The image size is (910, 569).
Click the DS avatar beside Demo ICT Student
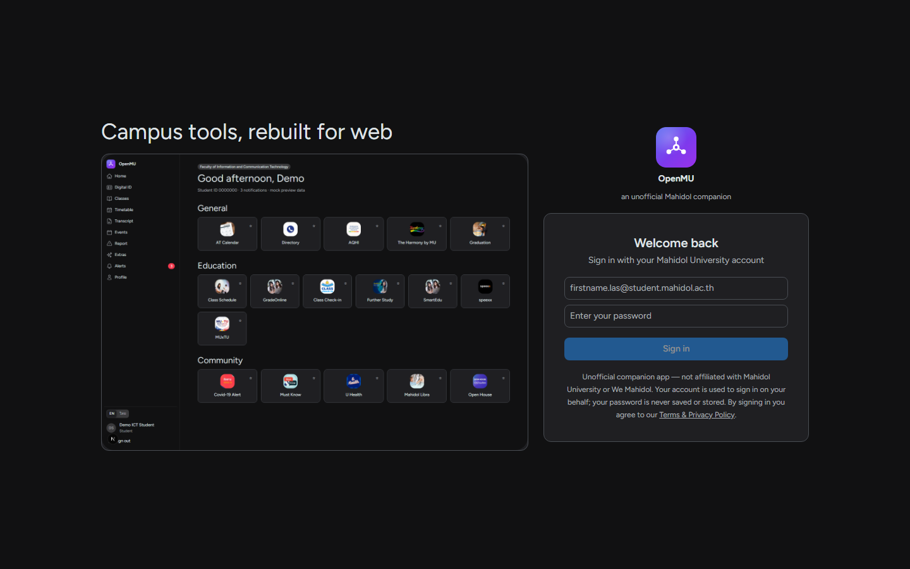coord(111,428)
